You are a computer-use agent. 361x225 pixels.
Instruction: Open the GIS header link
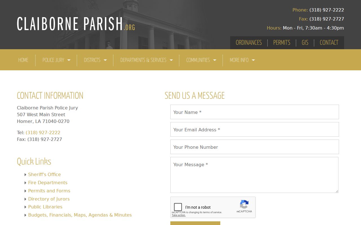[x=305, y=43]
